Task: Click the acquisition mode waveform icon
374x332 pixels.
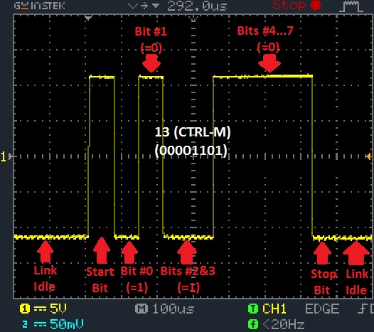Action: coord(351,6)
